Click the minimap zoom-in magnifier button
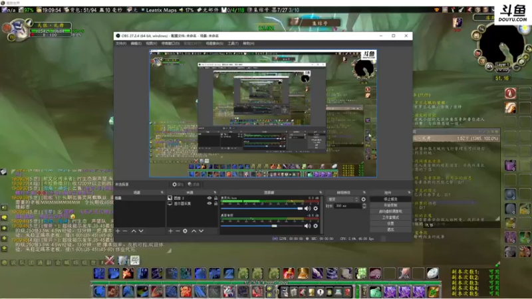 pyautogui.click(x=481, y=29)
